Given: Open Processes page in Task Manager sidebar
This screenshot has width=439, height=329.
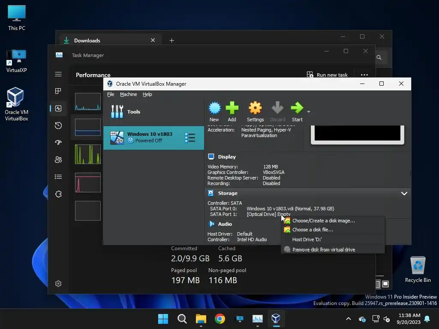Looking at the screenshot, I should point(58,91).
